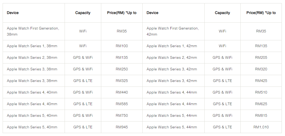The height and width of the screenshot is (136, 285).
Task: Select Apple Watch Series 1, 42mm cell
Action: pos(172,46)
